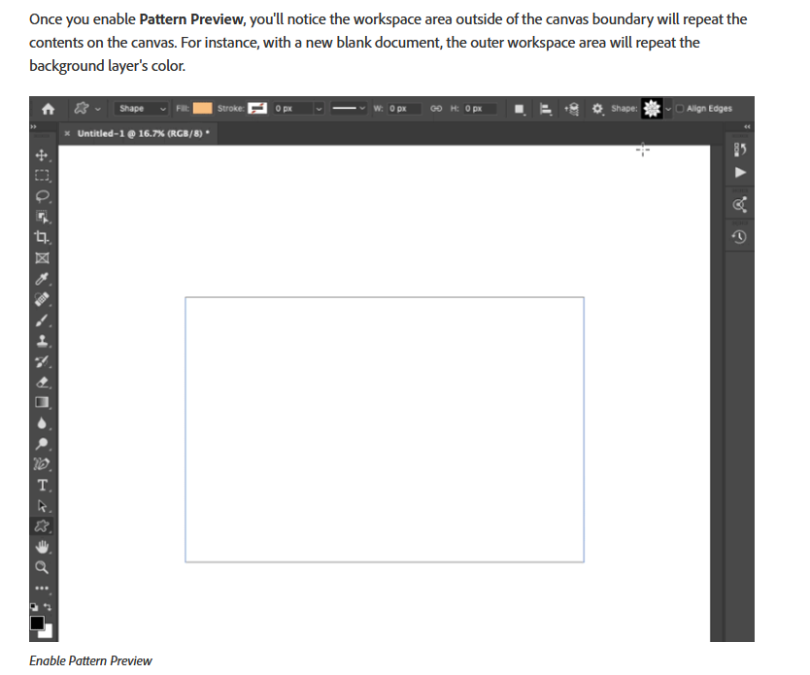The height and width of the screenshot is (675, 810).
Task: Click the Home icon in the options bar
Action: [47, 108]
